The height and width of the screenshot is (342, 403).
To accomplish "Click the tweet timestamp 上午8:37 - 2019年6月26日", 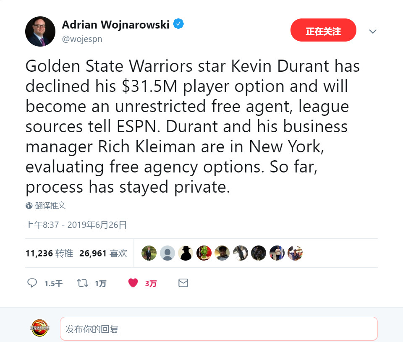I will point(76,225).
